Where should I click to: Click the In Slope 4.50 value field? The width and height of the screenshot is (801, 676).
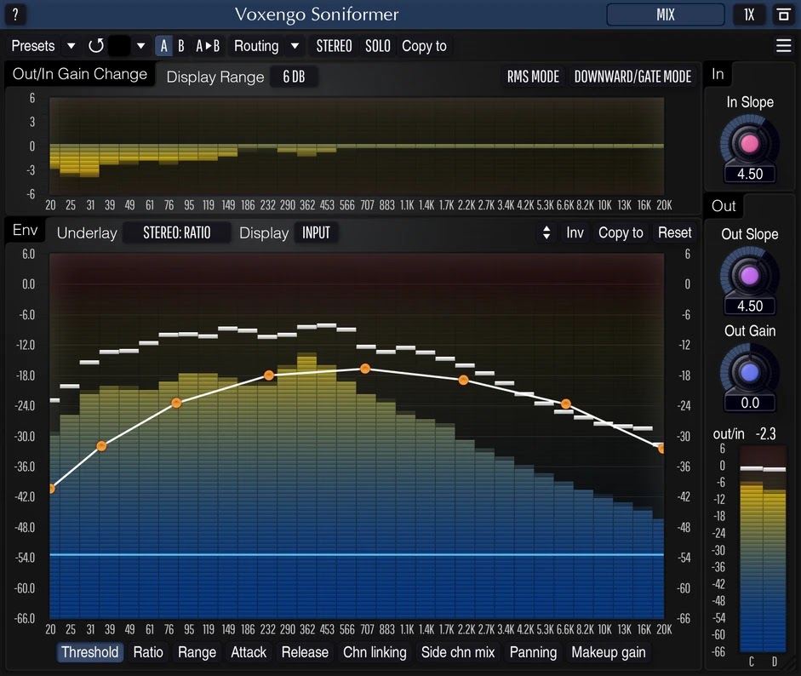749,174
